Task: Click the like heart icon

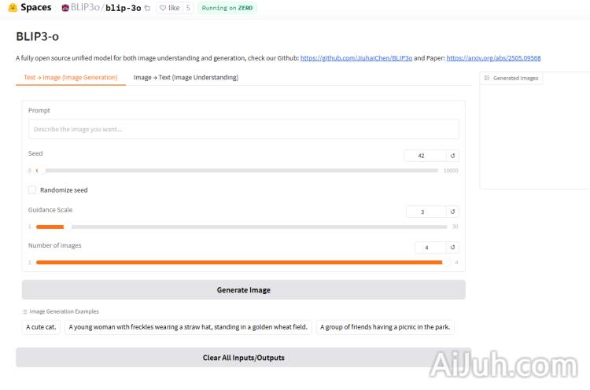Action: tap(163, 8)
